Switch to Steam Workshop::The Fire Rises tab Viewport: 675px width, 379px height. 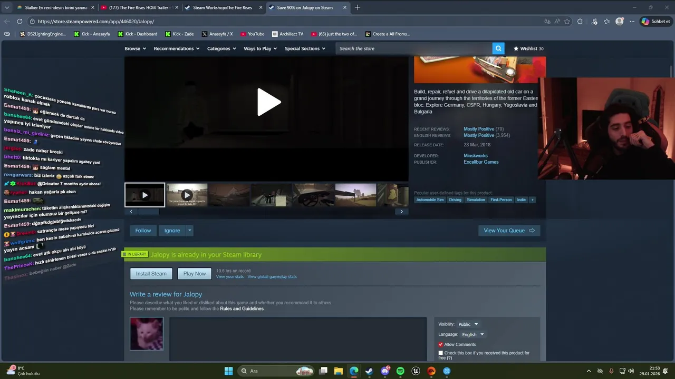(223, 7)
